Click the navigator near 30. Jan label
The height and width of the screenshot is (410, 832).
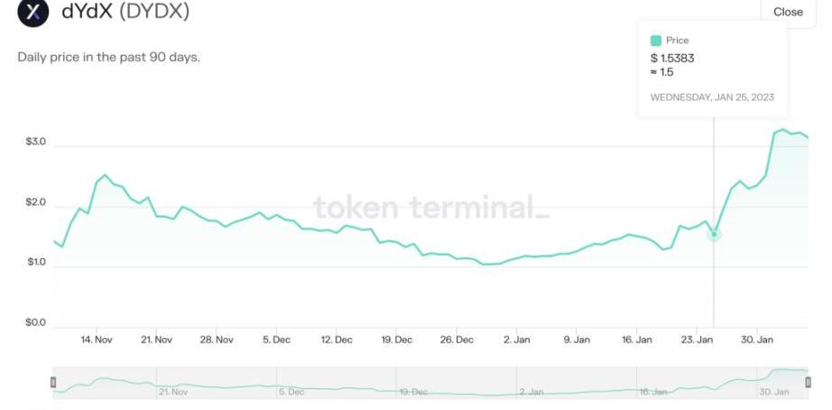click(774, 392)
